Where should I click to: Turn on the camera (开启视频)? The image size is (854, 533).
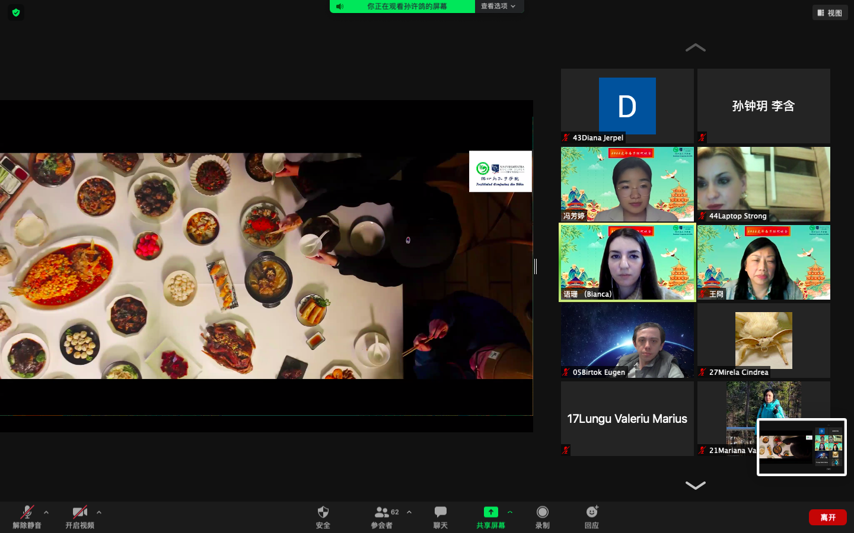(79, 512)
